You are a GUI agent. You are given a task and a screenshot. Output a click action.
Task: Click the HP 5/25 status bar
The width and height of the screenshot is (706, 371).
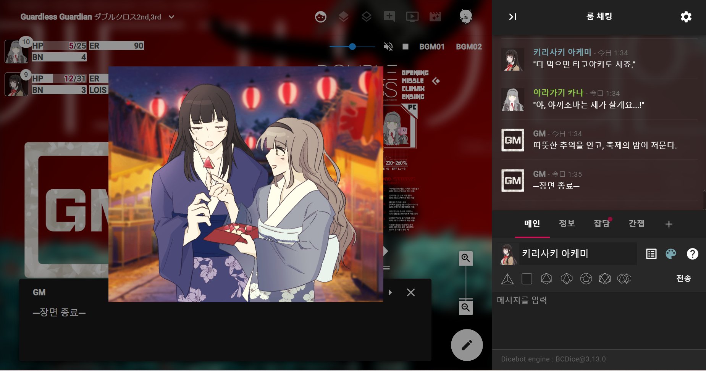tap(59, 46)
